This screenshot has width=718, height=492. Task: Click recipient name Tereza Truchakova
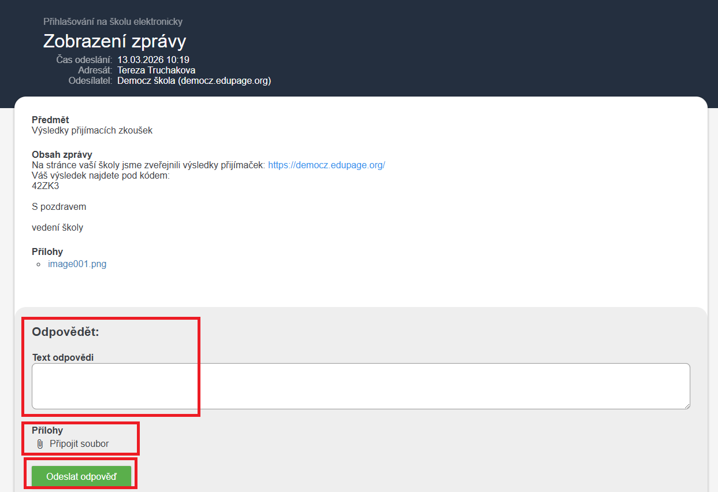(156, 71)
